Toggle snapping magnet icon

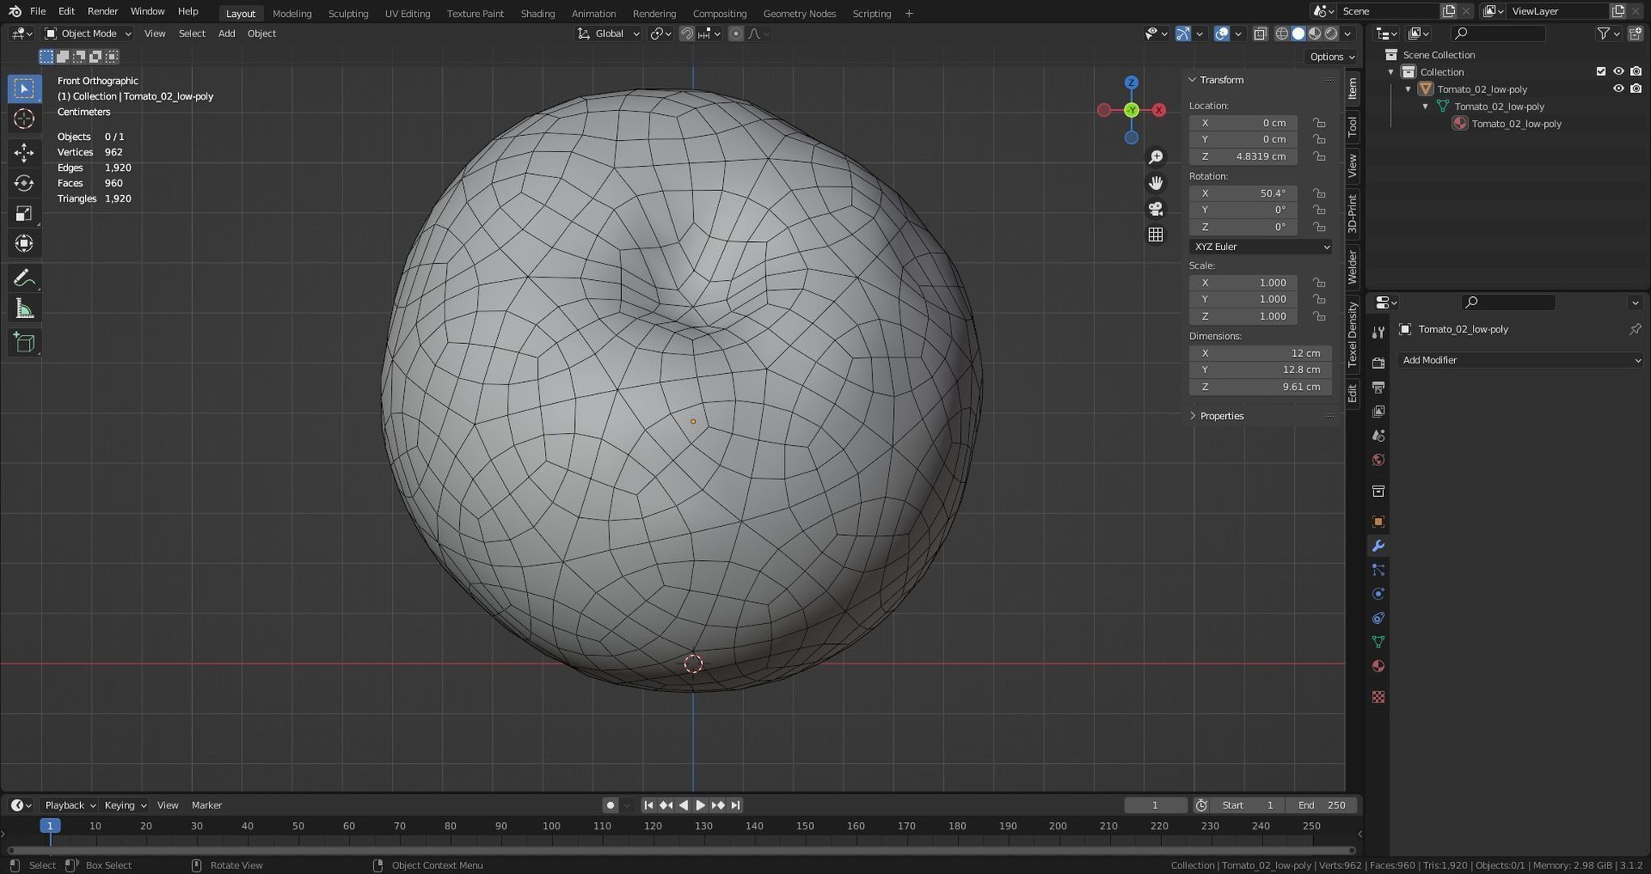click(687, 33)
